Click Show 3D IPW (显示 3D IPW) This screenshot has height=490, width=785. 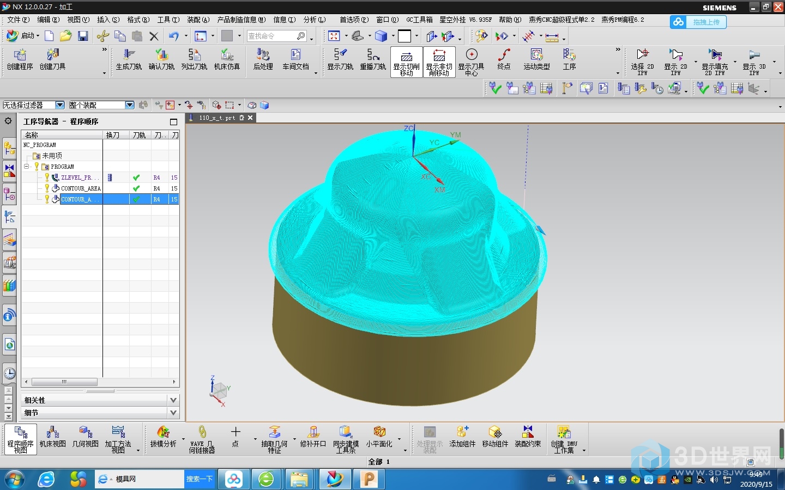[x=754, y=62]
